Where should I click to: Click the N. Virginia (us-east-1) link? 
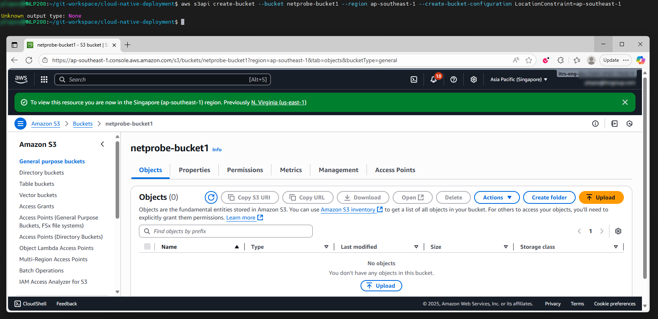coord(279,102)
